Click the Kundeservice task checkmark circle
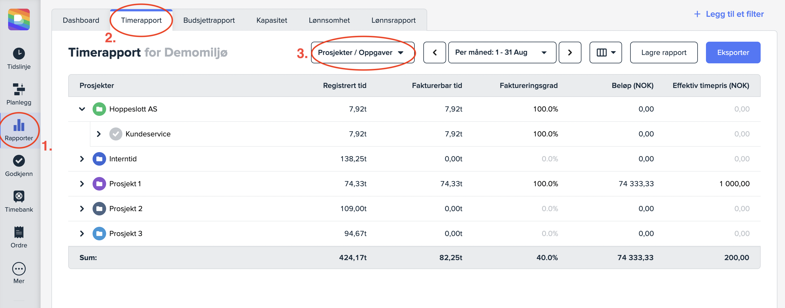This screenshot has width=785, height=308. (116, 134)
